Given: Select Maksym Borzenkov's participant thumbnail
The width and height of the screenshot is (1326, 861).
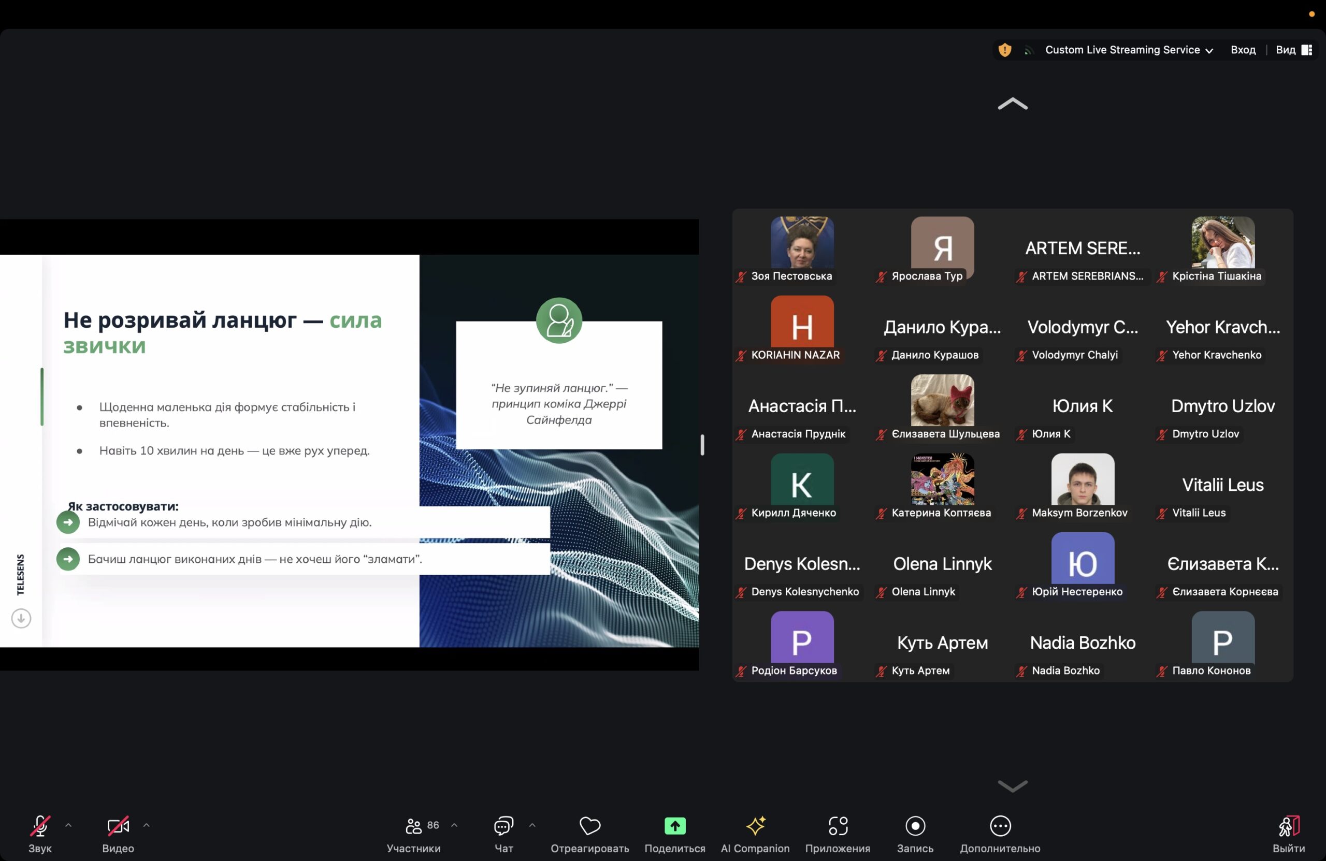Looking at the screenshot, I should click(x=1082, y=479).
